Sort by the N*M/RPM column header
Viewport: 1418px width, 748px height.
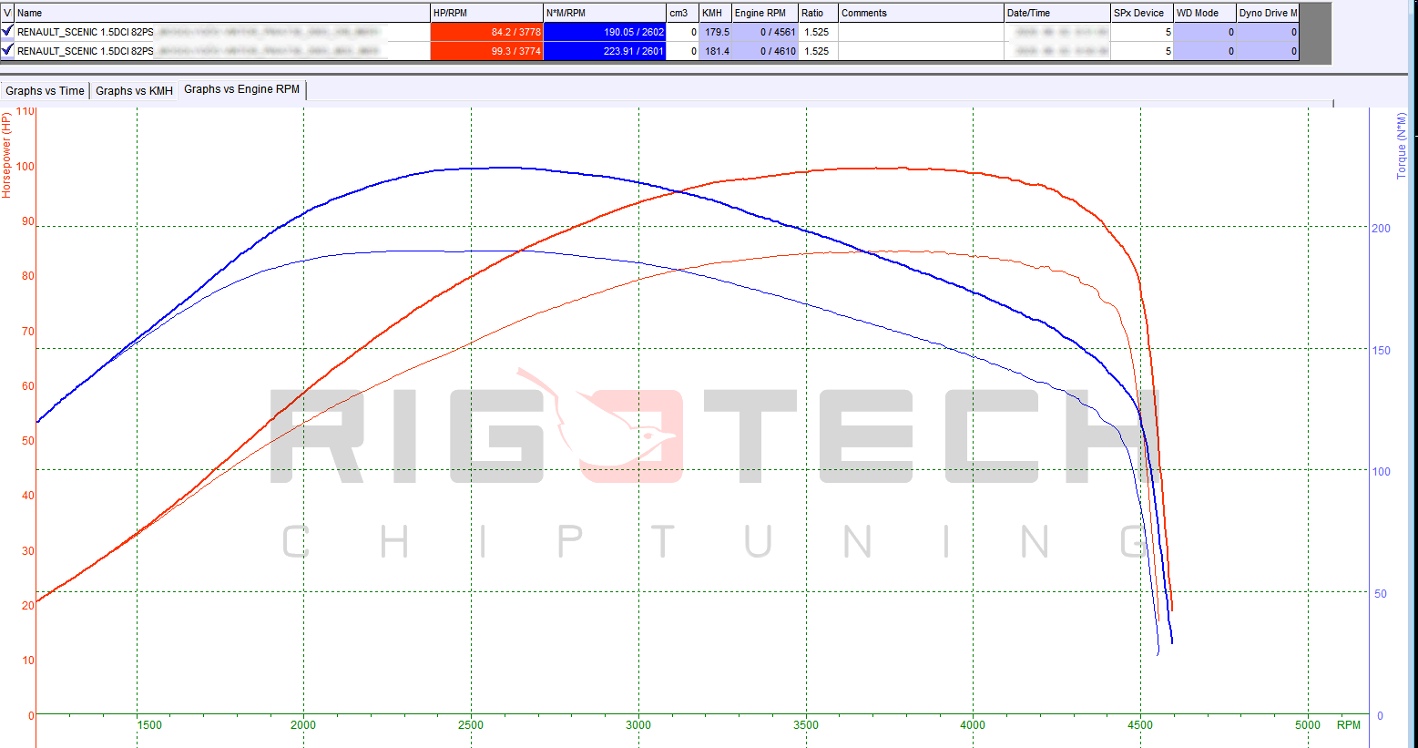[x=605, y=13]
